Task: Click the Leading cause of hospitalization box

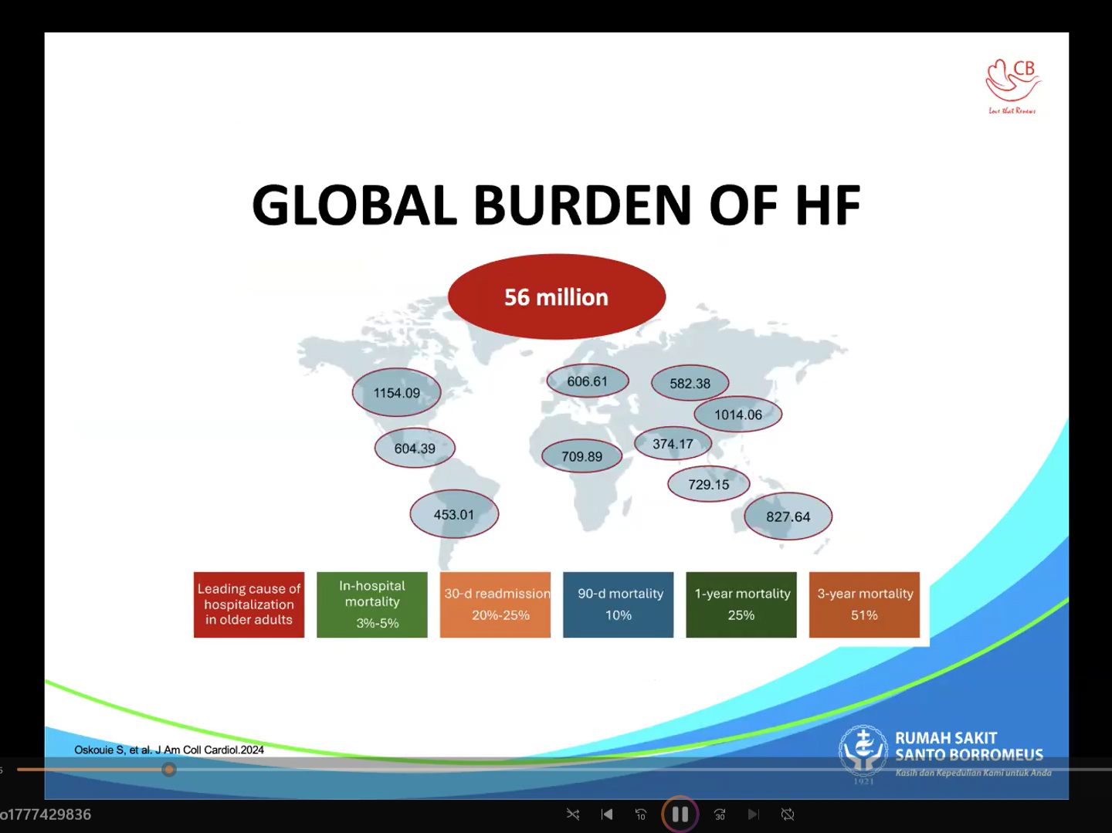Action: (249, 604)
